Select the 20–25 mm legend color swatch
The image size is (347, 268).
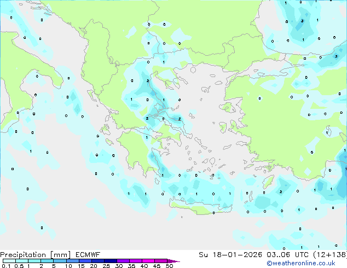point(97,261)
